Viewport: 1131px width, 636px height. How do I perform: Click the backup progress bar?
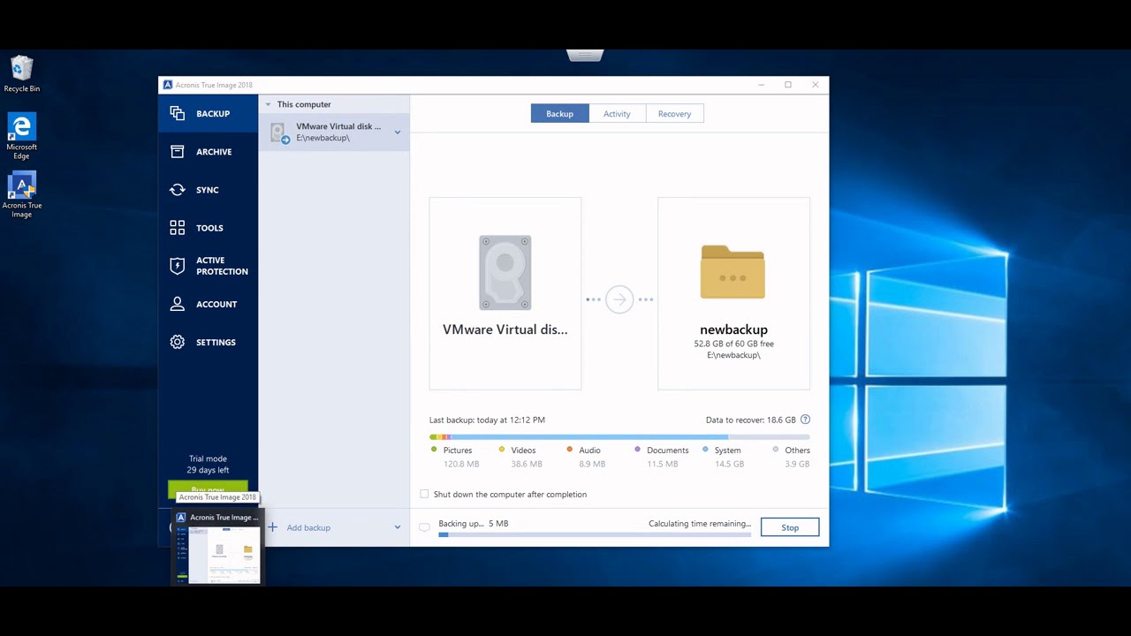point(595,534)
